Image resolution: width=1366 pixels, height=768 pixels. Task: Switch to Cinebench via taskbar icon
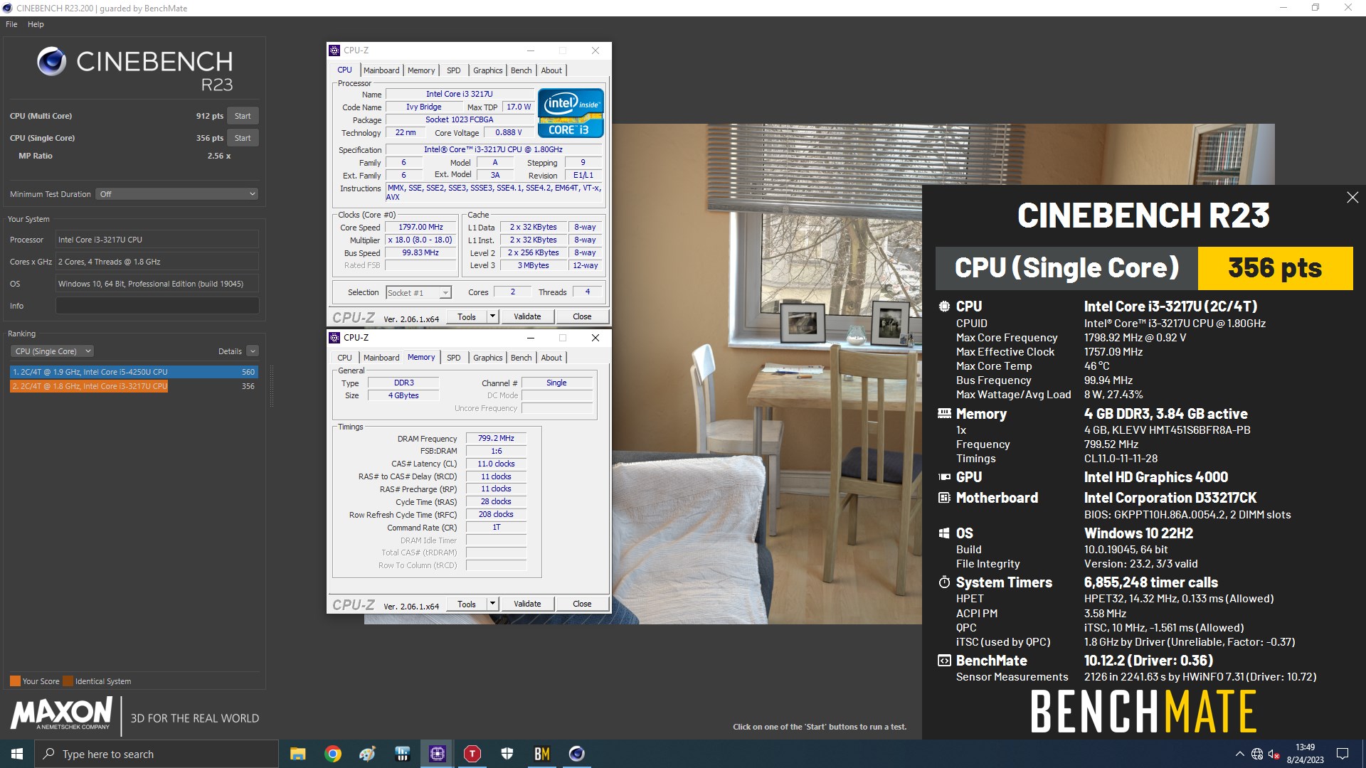point(576,754)
